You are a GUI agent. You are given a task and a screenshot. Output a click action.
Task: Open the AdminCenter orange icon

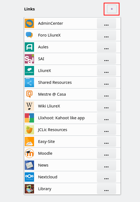click(x=29, y=23)
